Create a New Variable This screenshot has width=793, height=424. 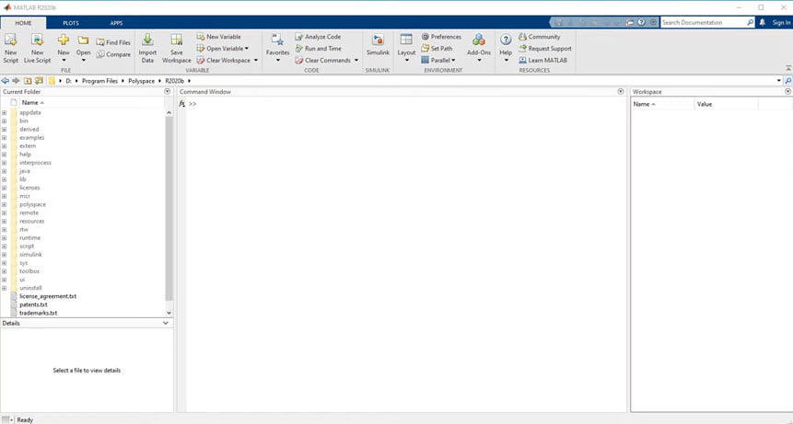[219, 37]
